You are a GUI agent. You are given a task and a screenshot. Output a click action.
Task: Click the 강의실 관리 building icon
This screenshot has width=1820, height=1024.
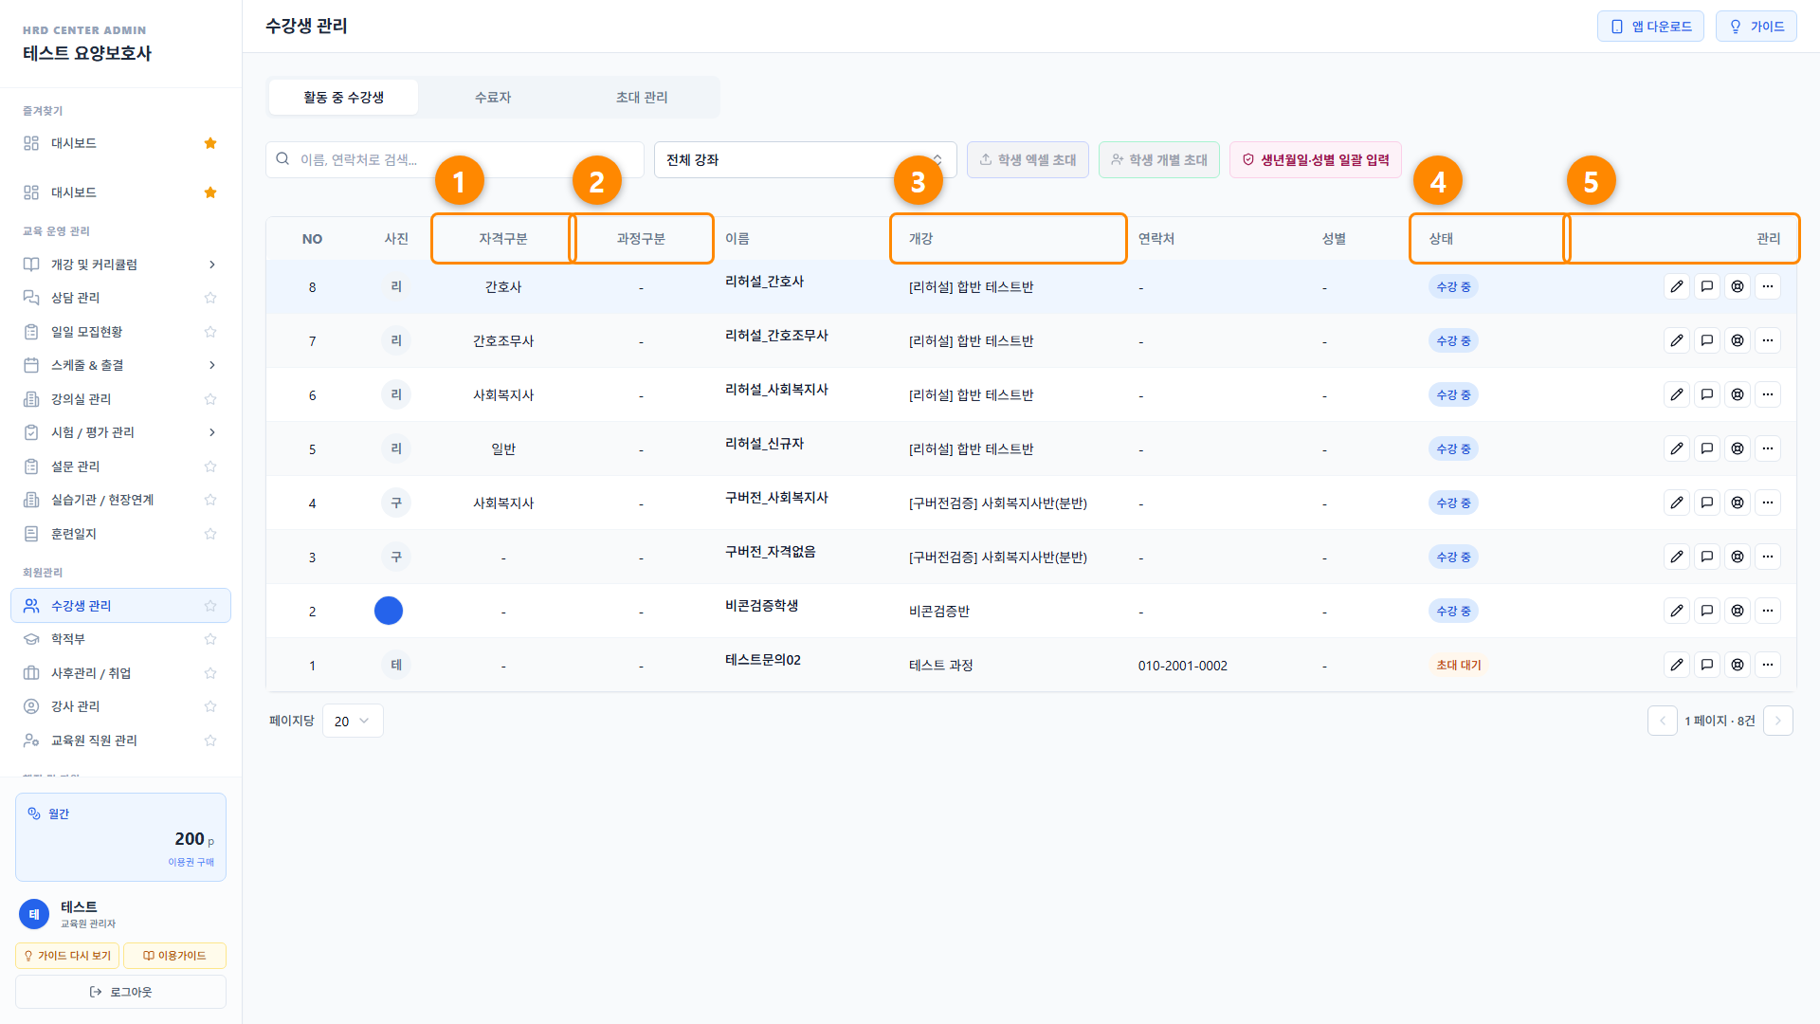(31, 399)
